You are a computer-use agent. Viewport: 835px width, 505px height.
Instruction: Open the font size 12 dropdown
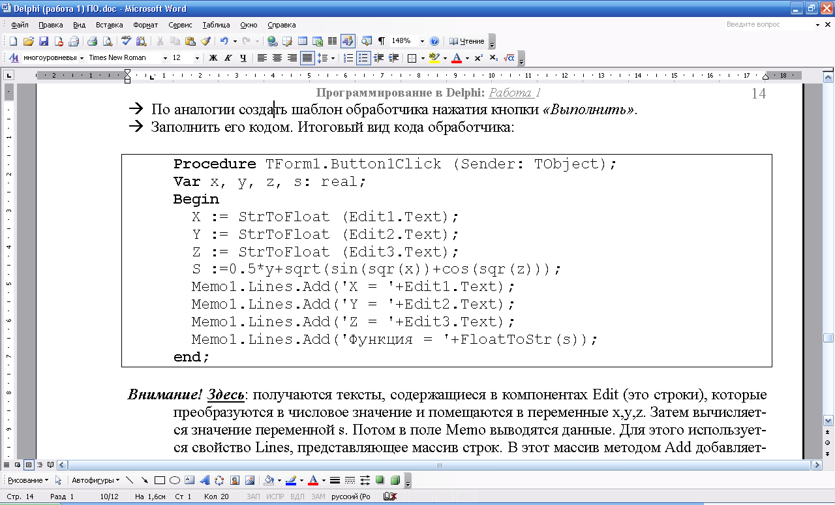coord(197,58)
